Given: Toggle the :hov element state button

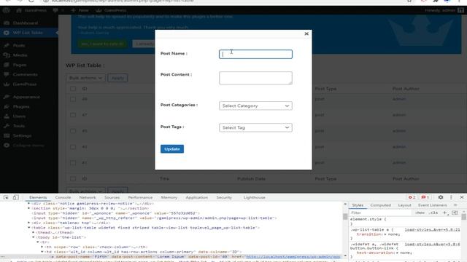Looking at the screenshot, I should click(420, 213).
